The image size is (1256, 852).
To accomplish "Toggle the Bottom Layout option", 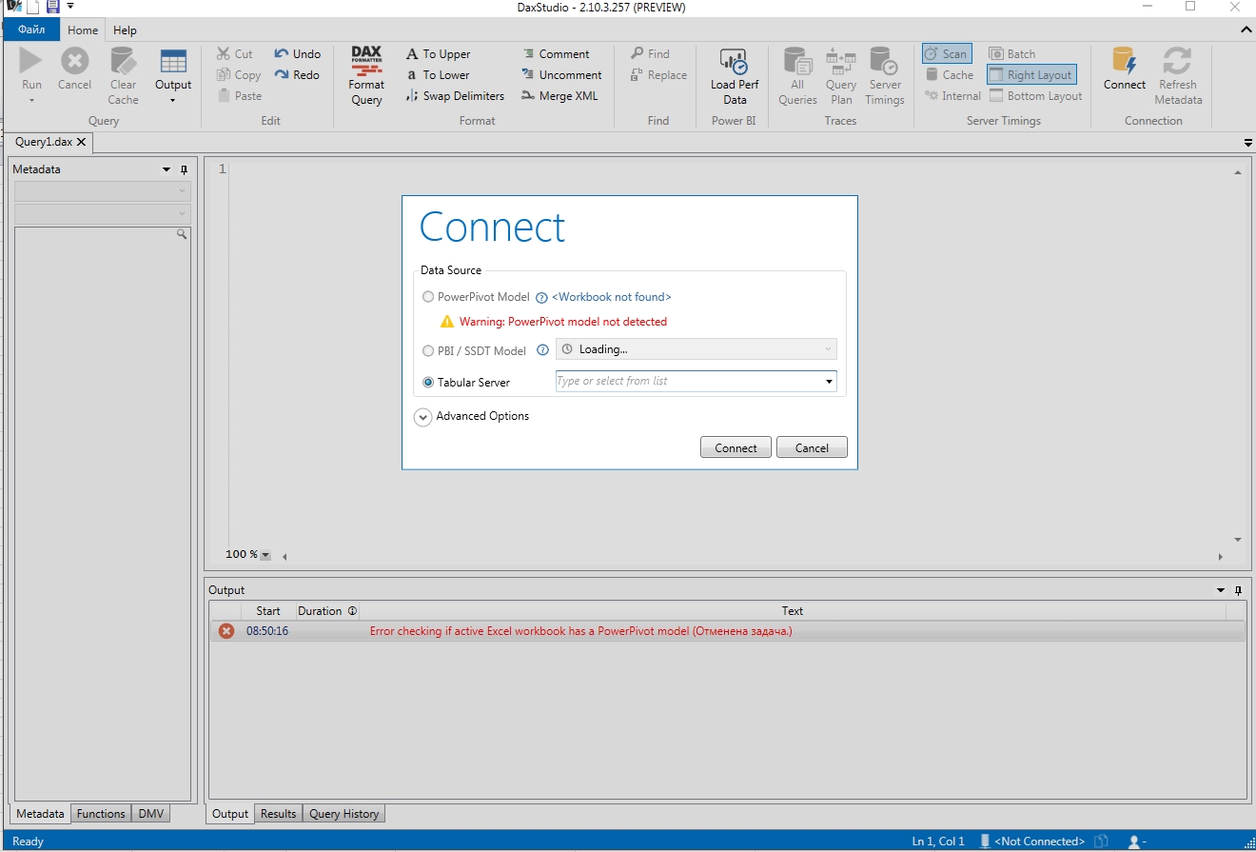I will (x=1035, y=95).
